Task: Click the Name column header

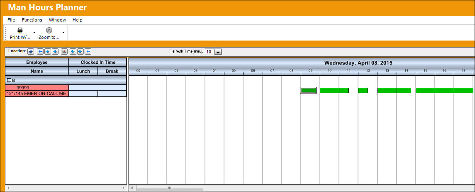Action: click(x=37, y=71)
